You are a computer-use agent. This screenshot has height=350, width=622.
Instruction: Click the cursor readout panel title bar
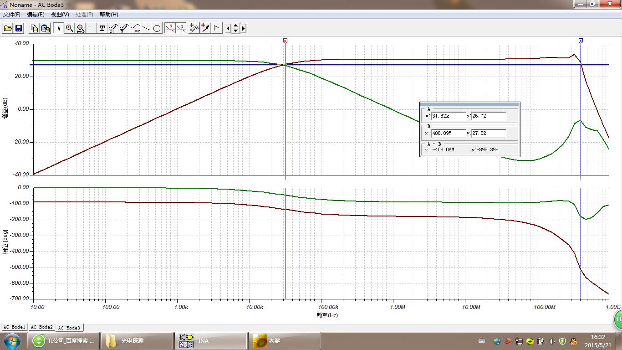(469, 104)
